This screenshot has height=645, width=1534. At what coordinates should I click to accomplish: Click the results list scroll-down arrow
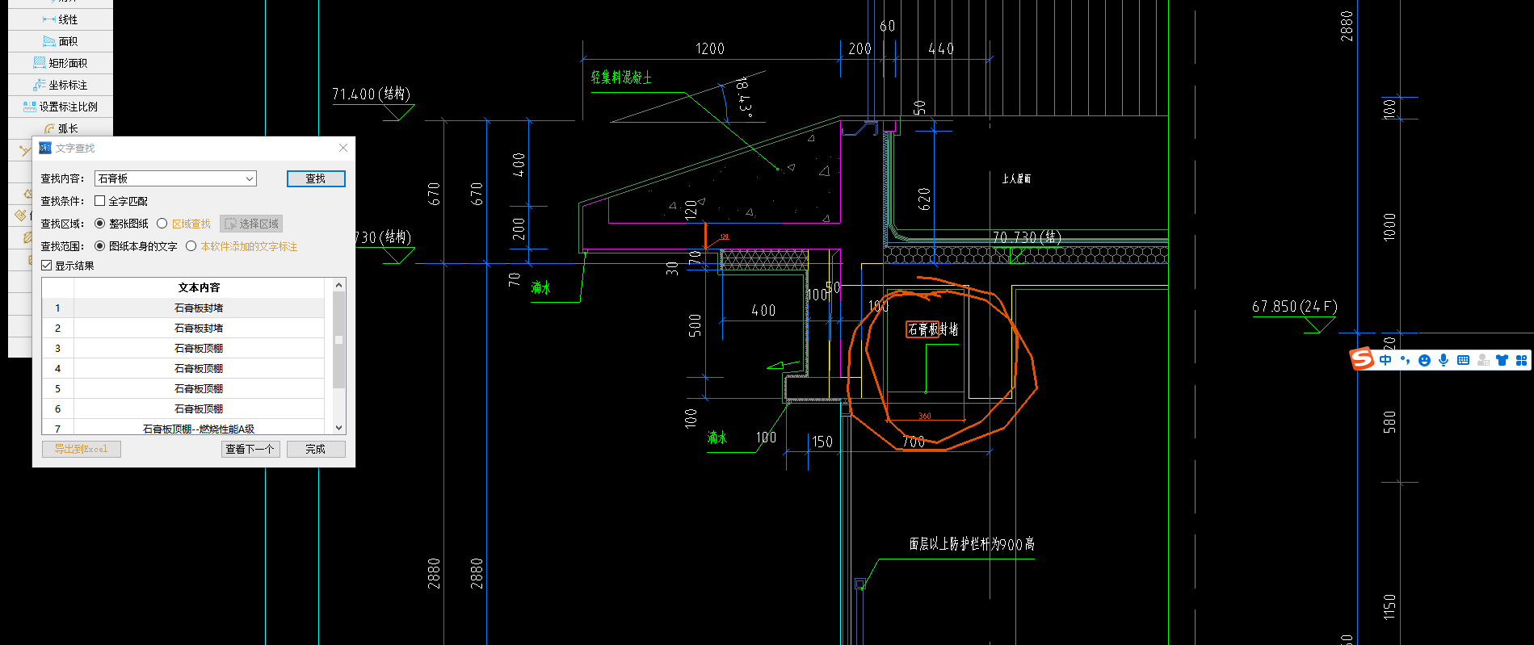(339, 428)
